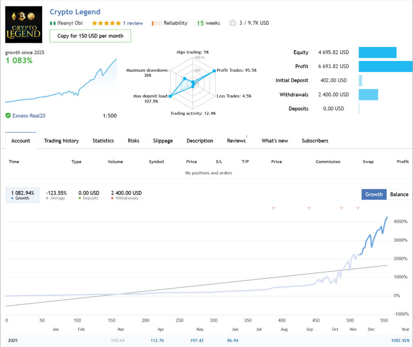This screenshot has width=413, height=347.
Task: Click the Reliability bar indicator icon
Action: pos(157,23)
